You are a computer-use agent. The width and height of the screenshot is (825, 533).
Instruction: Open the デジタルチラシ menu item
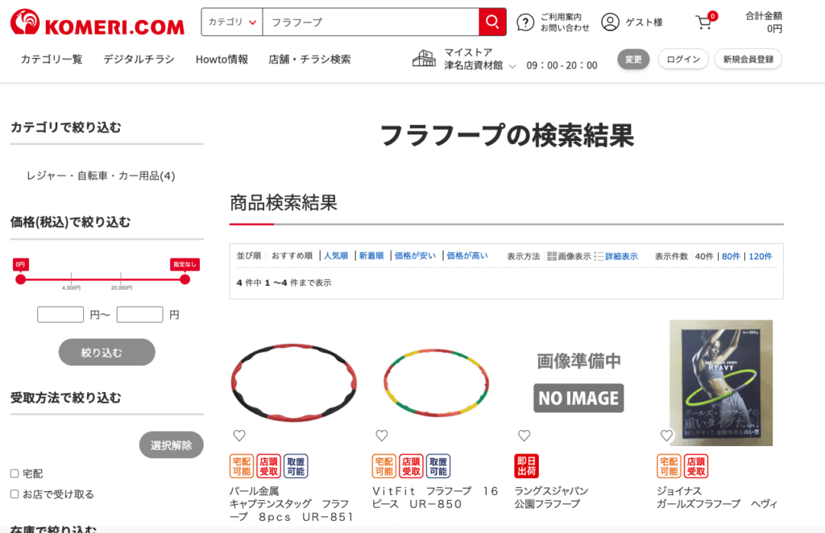tap(139, 59)
